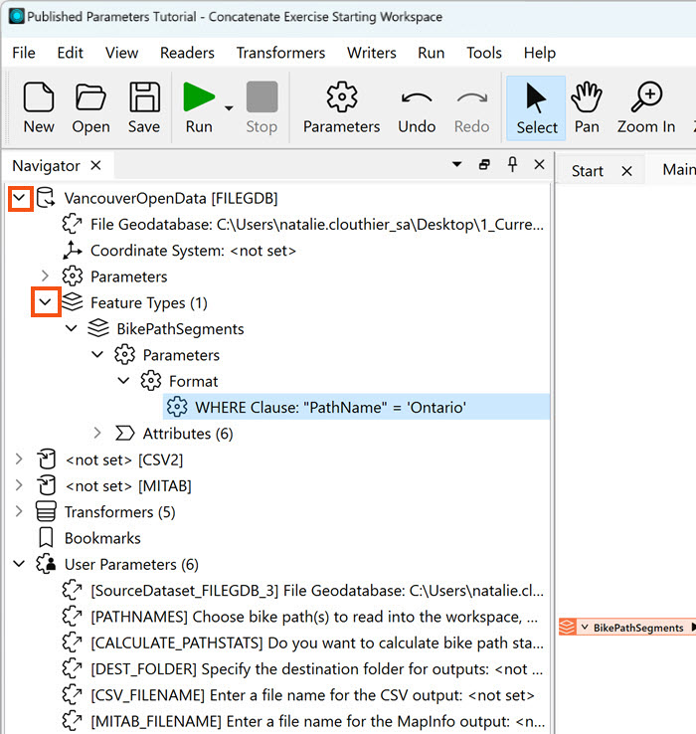Close the Start tab

point(626,171)
